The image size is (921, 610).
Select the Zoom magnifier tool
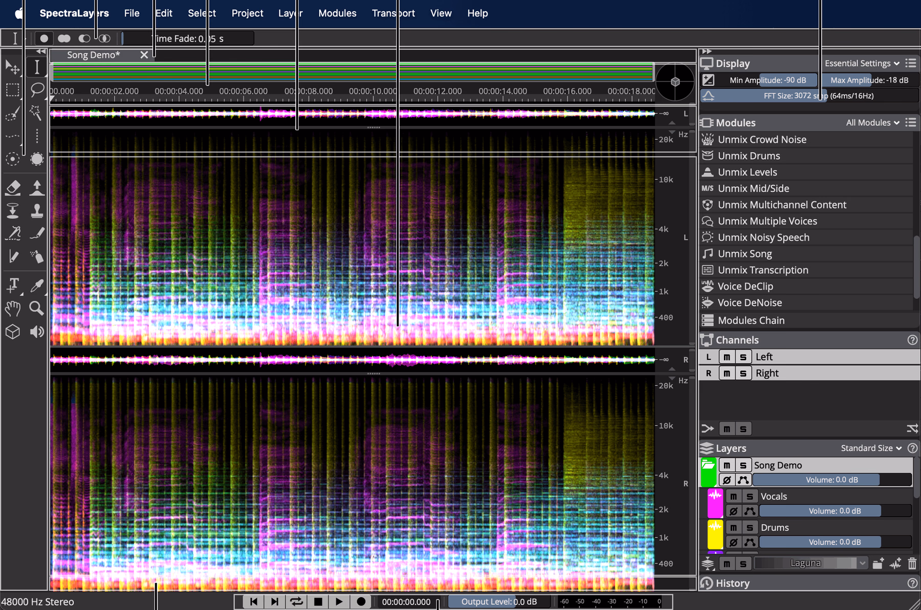pyautogui.click(x=37, y=308)
